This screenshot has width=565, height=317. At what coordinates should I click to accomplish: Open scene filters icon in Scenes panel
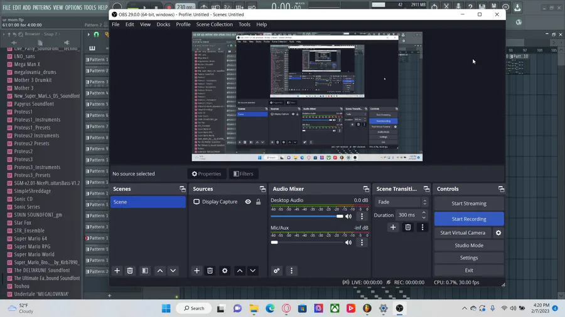click(145, 271)
